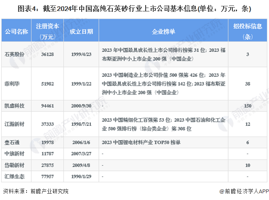Select the 招投标信息 column header
The image size is (269, 200).
tap(248, 31)
